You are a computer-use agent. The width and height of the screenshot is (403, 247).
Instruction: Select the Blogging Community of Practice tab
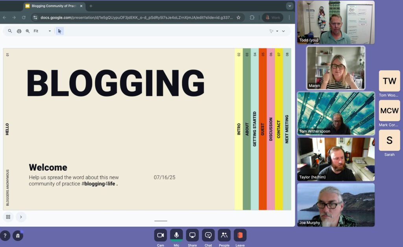click(x=54, y=6)
